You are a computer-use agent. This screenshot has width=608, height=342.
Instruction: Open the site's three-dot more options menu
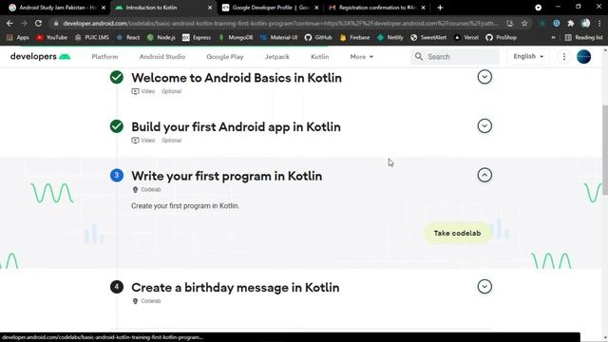(x=564, y=57)
